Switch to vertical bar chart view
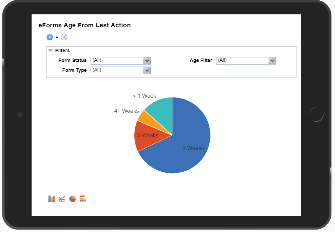Image resolution: width=335 pixels, height=232 pixels. (52, 199)
